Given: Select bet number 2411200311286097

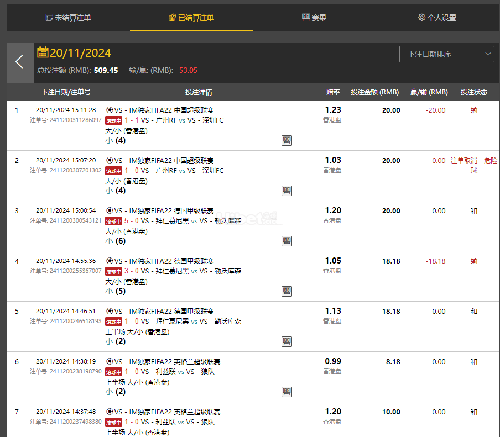Looking at the screenshot, I should click(76, 120).
